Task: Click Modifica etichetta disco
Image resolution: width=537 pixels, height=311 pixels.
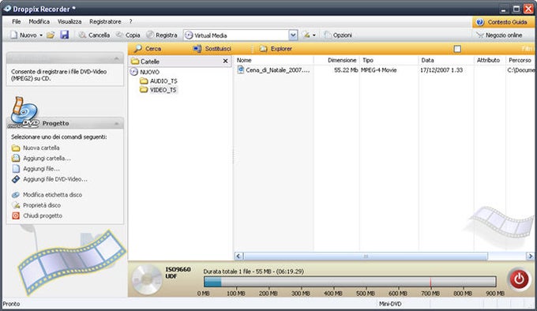Action: click(47, 195)
